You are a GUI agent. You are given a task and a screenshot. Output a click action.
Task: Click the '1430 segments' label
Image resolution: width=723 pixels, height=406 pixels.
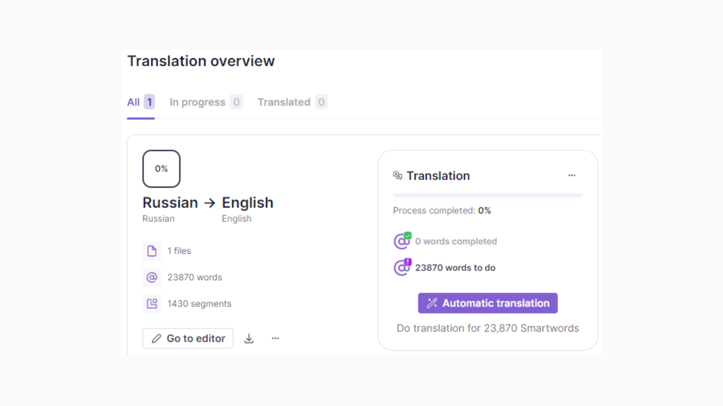tap(199, 304)
